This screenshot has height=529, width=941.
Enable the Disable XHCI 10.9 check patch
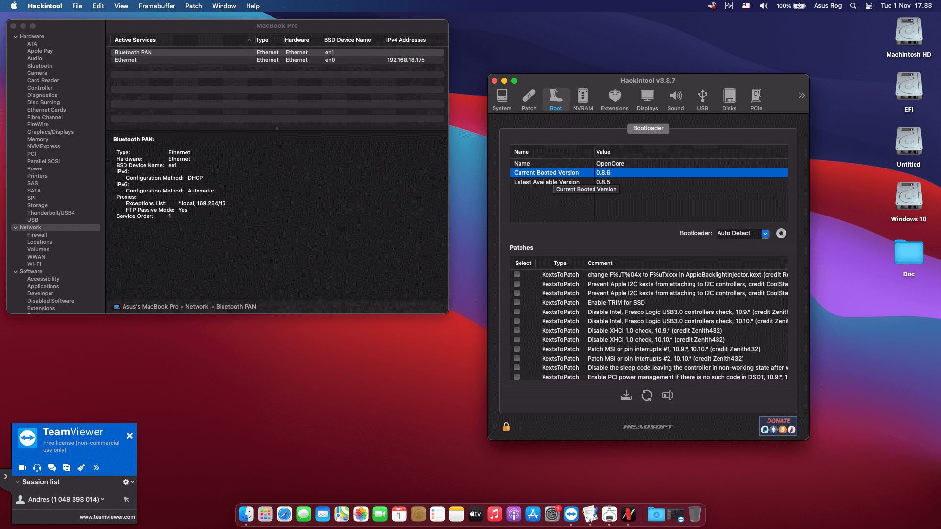click(517, 330)
